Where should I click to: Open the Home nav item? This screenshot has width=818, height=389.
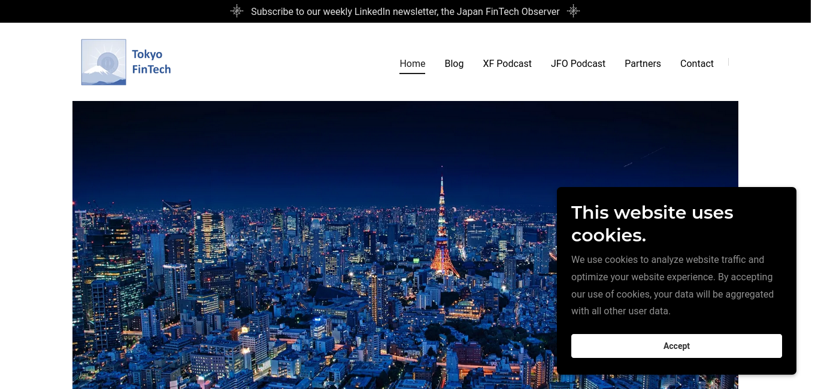point(413,64)
